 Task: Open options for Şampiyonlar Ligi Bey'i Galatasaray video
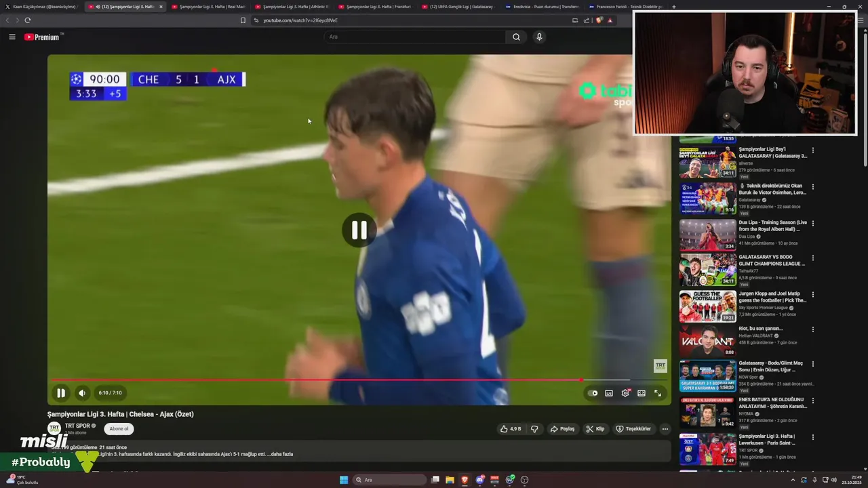coord(813,150)
